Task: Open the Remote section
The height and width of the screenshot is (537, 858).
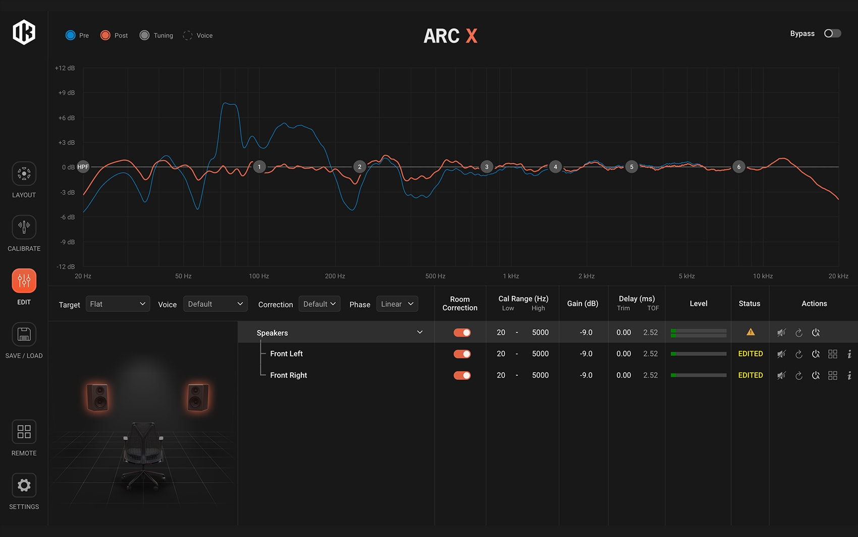Action: click(x=24, y=432)
